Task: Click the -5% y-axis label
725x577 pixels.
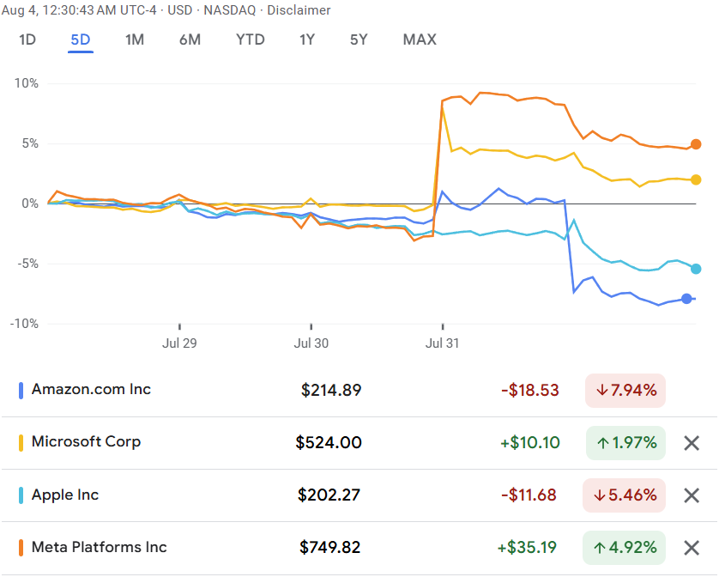Action: point(27,264)
